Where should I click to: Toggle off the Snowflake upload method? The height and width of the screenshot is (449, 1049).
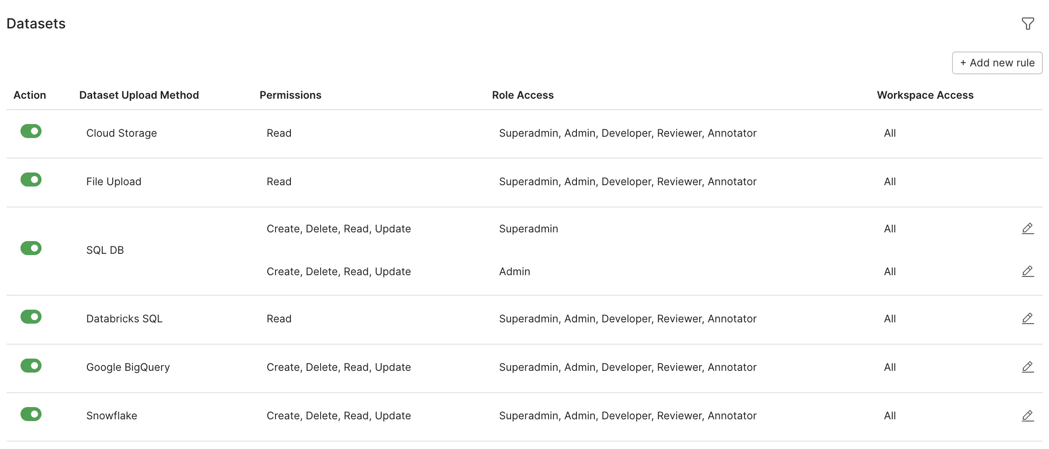tap(31, 414)
